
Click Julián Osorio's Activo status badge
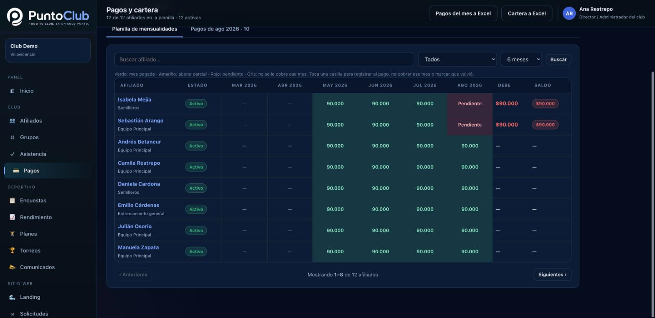[x=196, y=231]
